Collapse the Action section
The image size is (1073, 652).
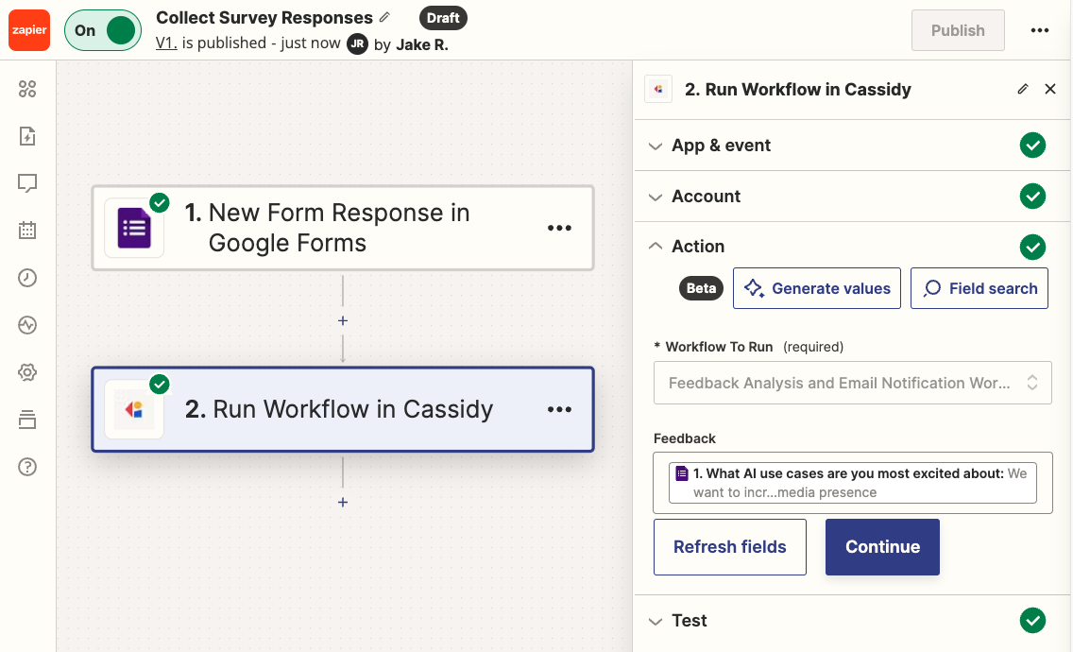pos(699,246)
